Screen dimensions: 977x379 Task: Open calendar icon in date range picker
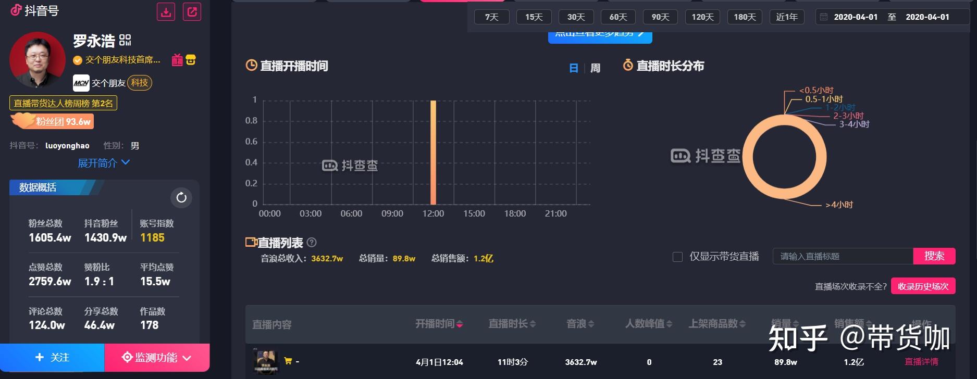[824, 17]
